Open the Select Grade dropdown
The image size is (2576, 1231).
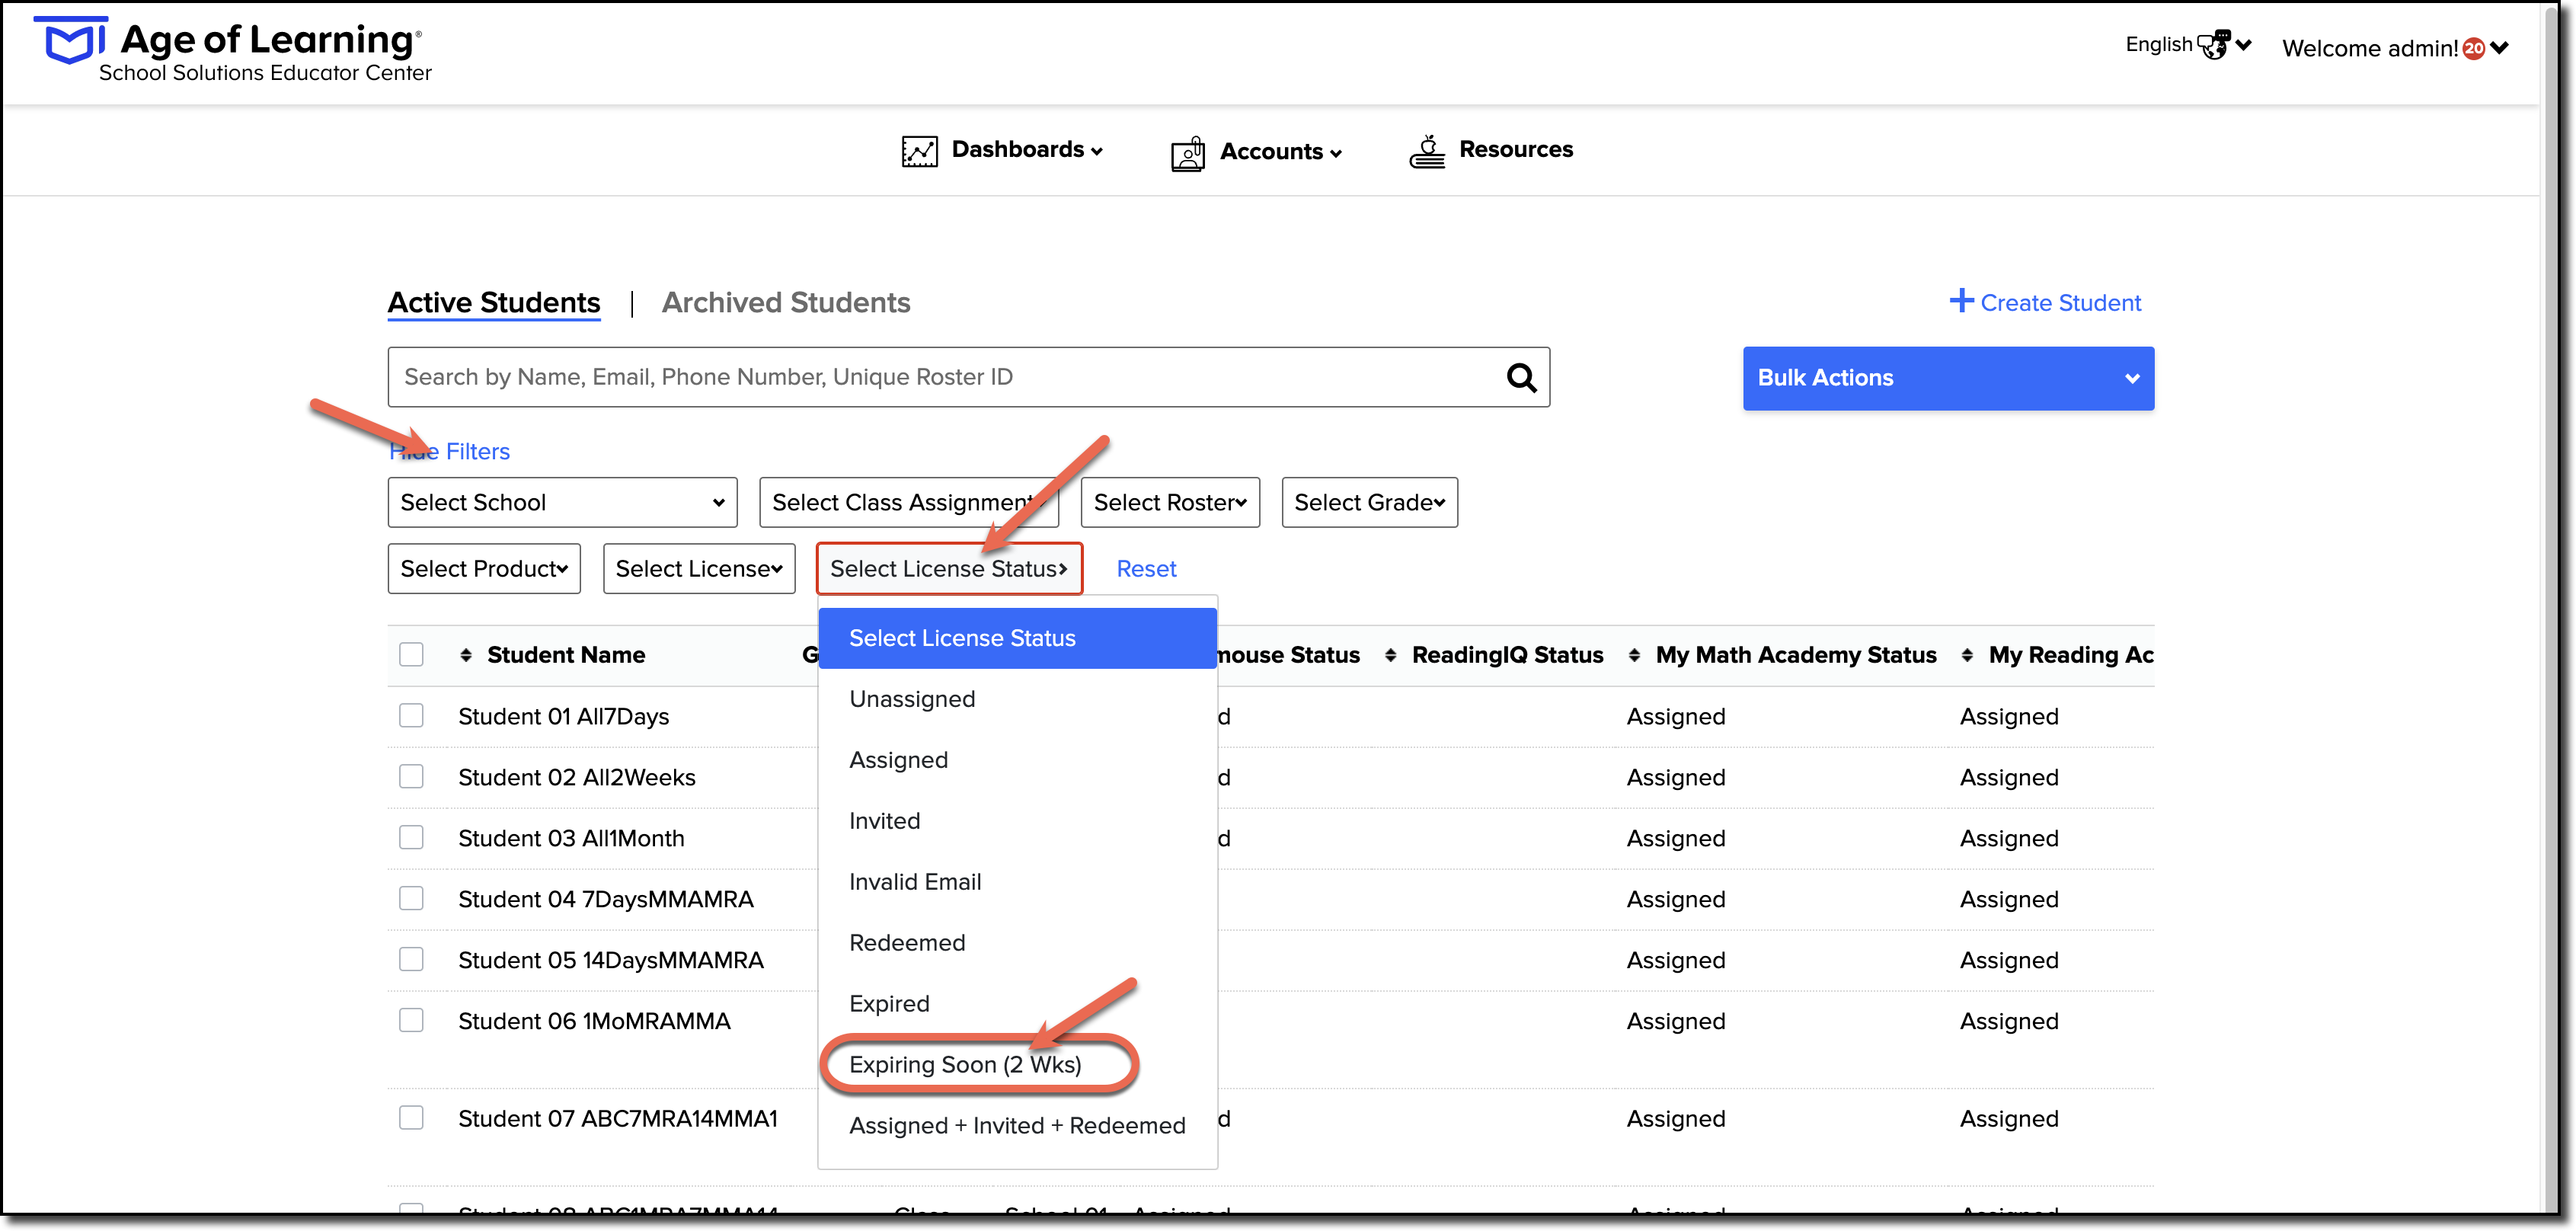click(x=1369, y=502)
